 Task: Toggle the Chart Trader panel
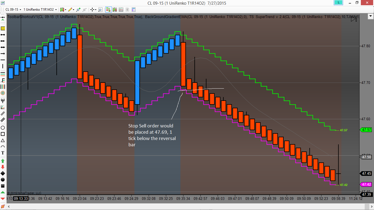tap(108, 10)
